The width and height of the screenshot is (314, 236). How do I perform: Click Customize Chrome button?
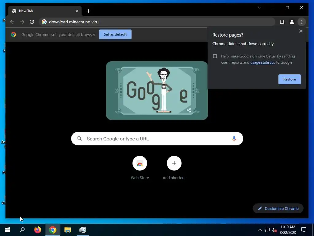(278, 209)
